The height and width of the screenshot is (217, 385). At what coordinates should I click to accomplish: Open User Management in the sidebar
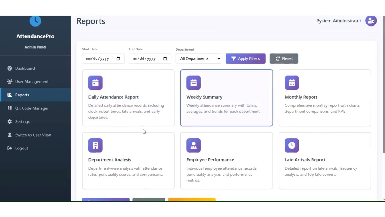pyautogui.click(x=32, y=81)
